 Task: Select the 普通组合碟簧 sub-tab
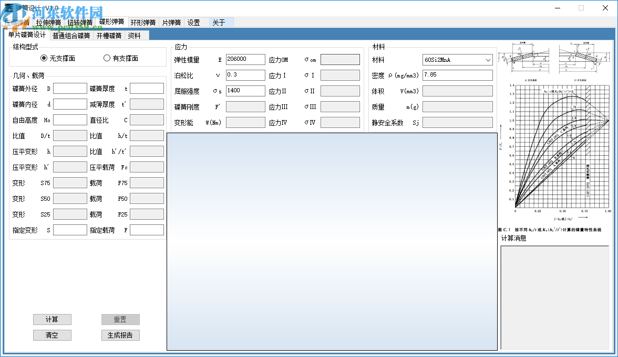[x=71, y=36]
